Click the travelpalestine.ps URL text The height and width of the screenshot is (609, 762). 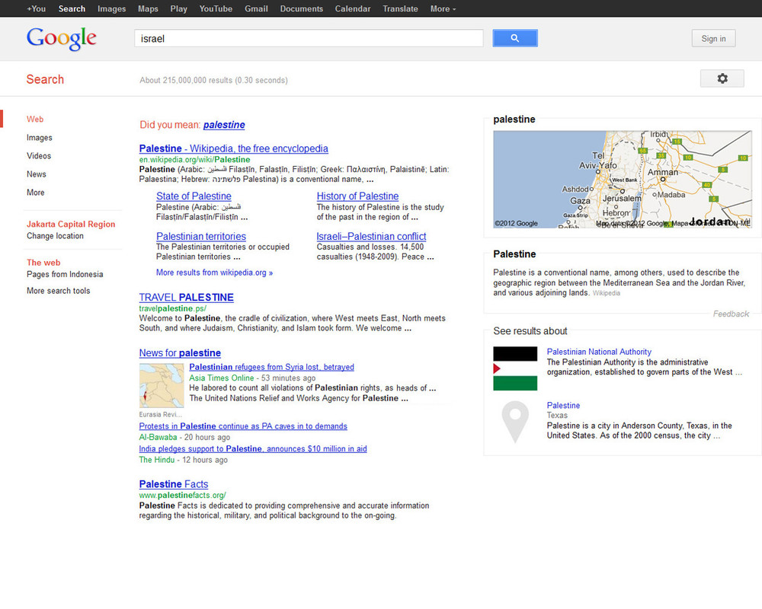click(x=172, y=308)
